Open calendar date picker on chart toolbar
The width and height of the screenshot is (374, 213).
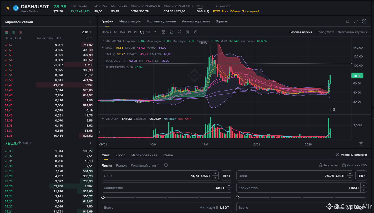coord(163,32)
